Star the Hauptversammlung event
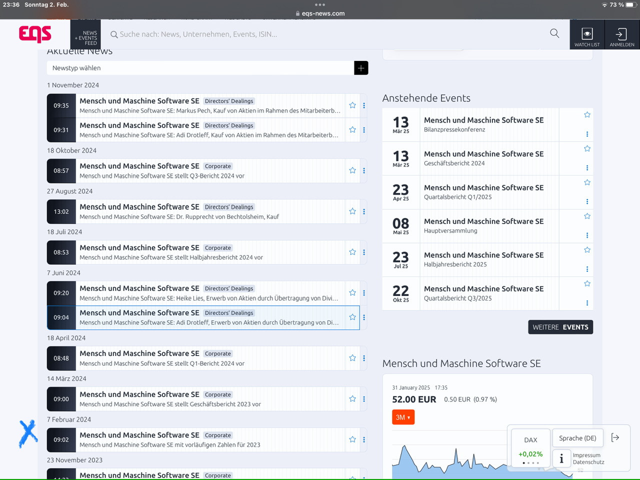The image size is (640, 480). (587, 216)
